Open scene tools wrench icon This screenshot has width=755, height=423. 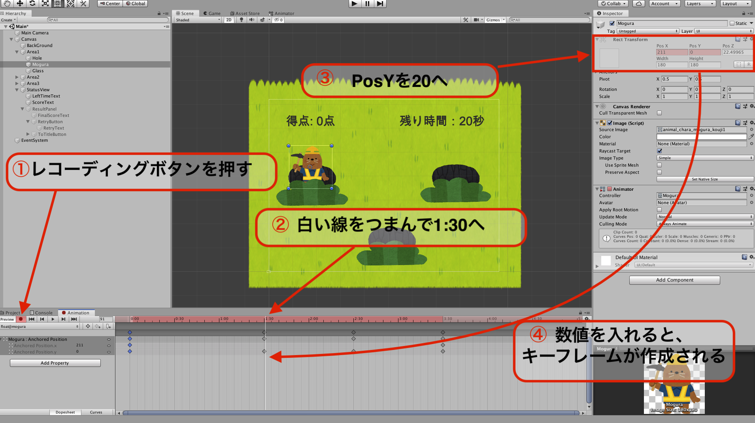466,20
